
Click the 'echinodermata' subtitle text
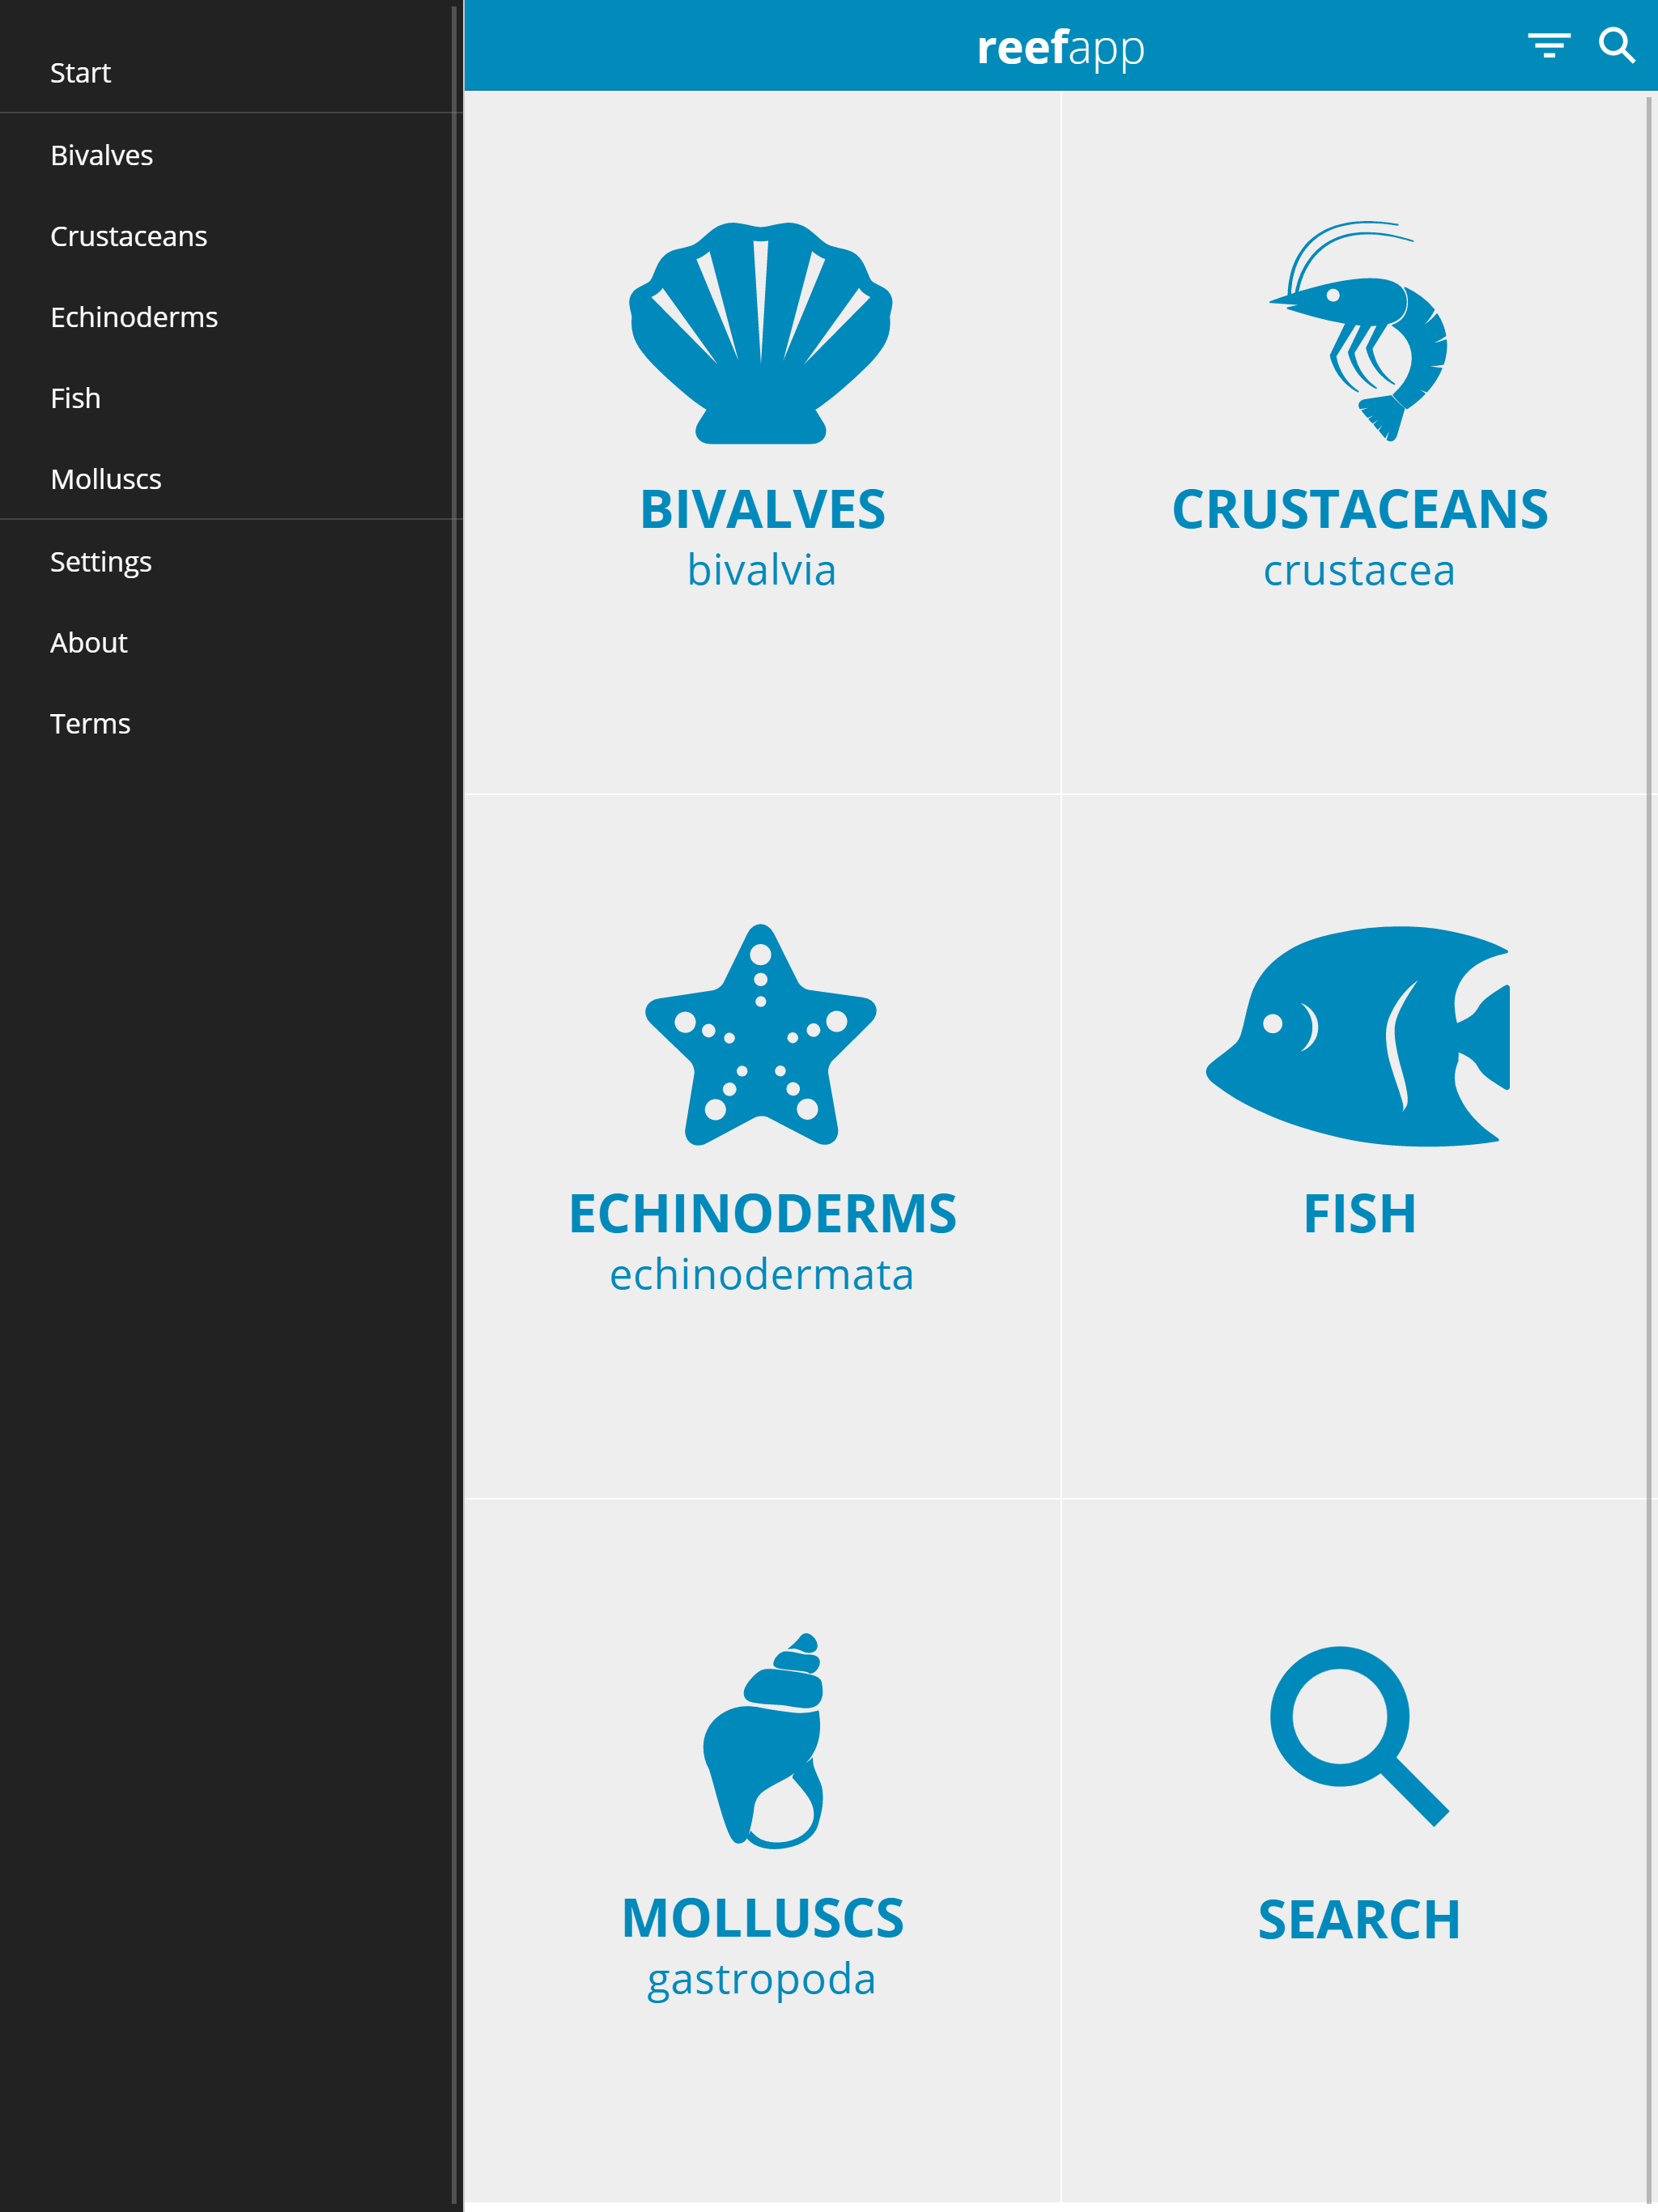point(761,1274)
